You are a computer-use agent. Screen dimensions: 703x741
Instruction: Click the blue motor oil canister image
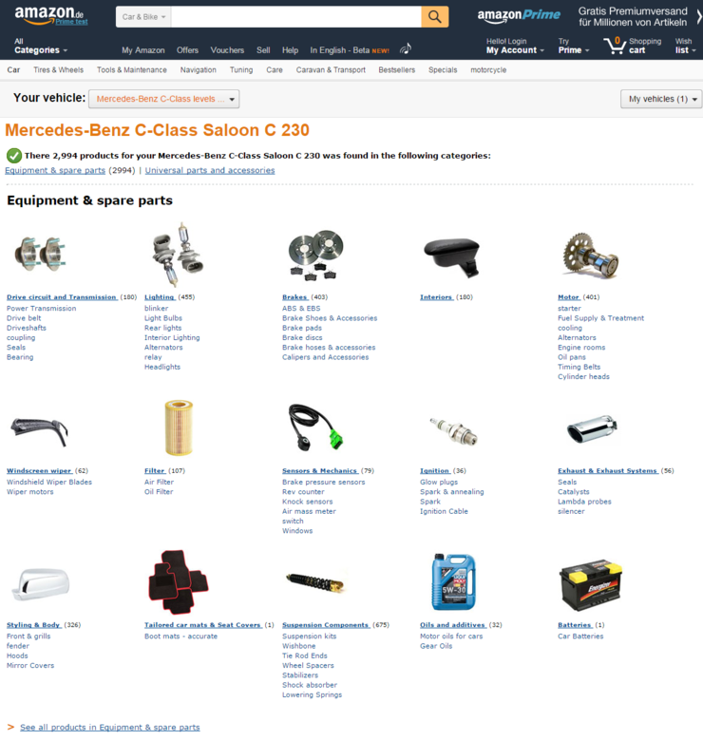point(453,582)
